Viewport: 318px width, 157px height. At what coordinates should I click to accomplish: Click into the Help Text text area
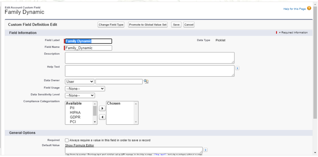tap(150, 71)
